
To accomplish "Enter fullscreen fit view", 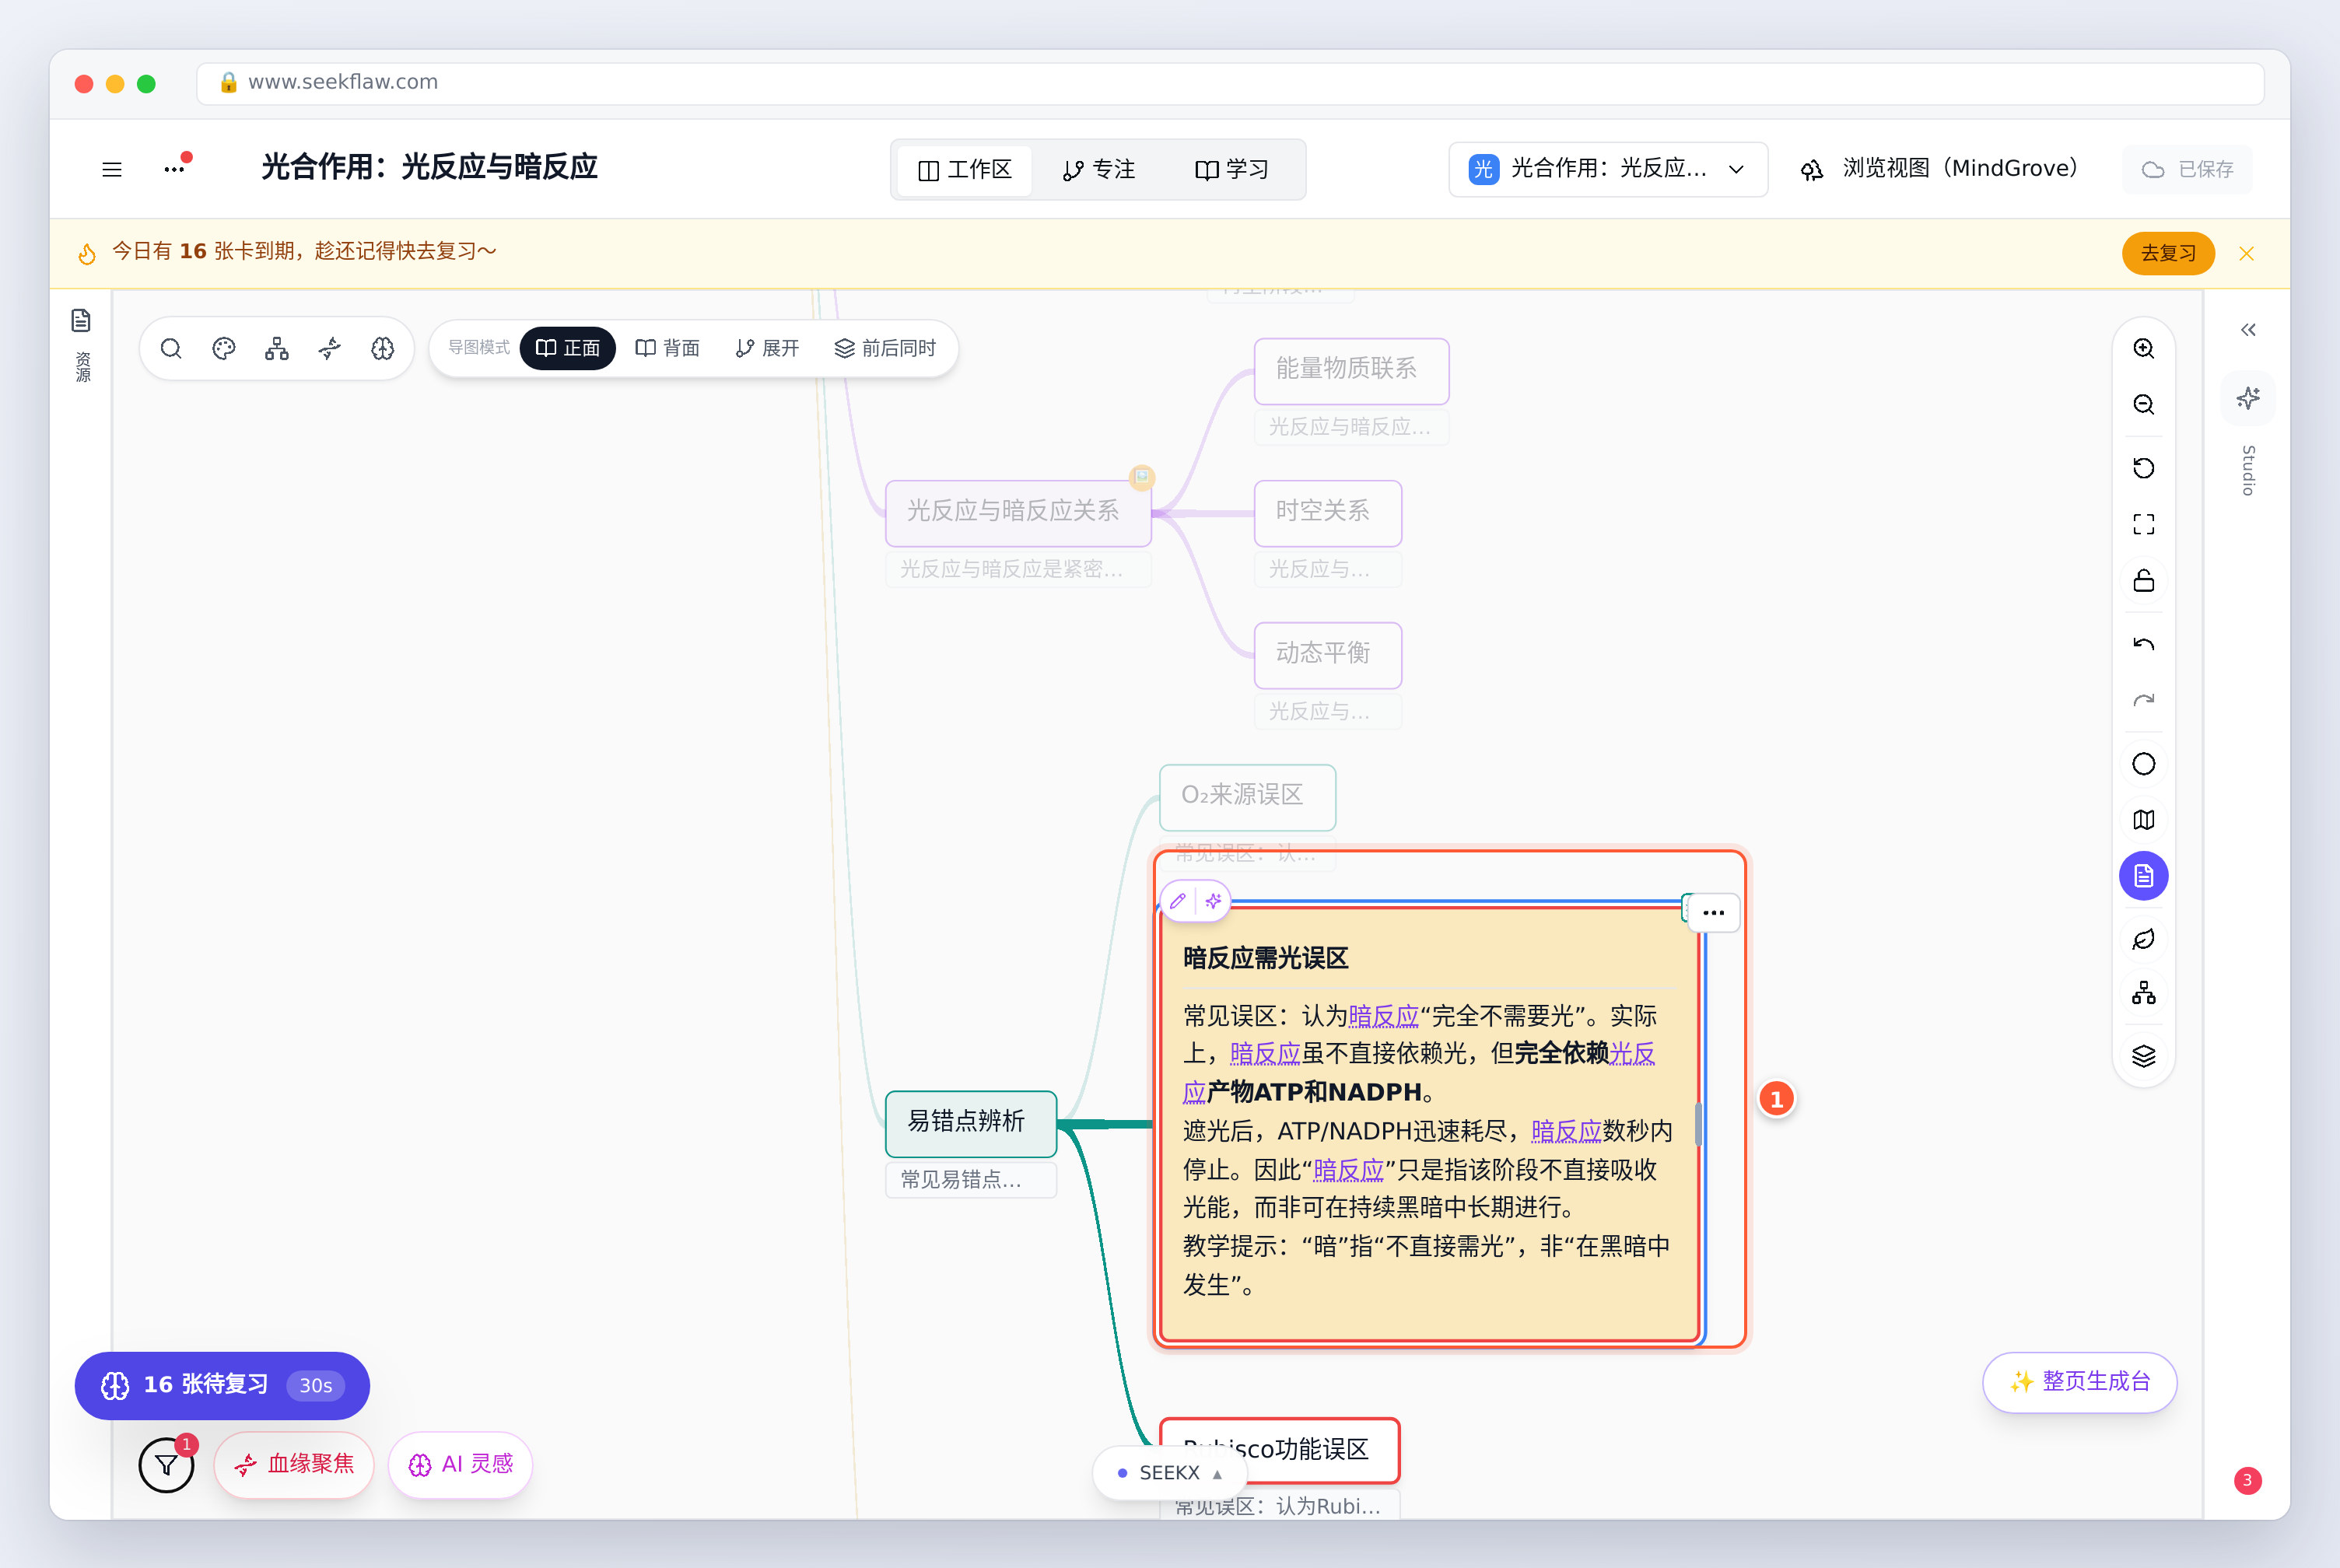I will point(2143,524).
